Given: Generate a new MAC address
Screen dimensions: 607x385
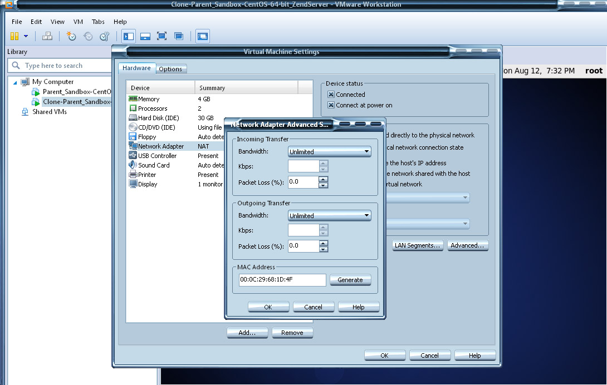Looking at the screenshot, I should 350,280.
